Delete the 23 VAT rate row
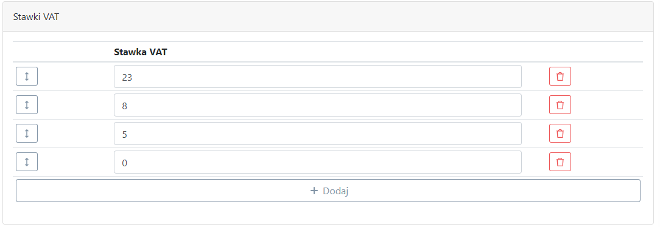This screenshot has height=227, width=660. [x=560, y=76]
